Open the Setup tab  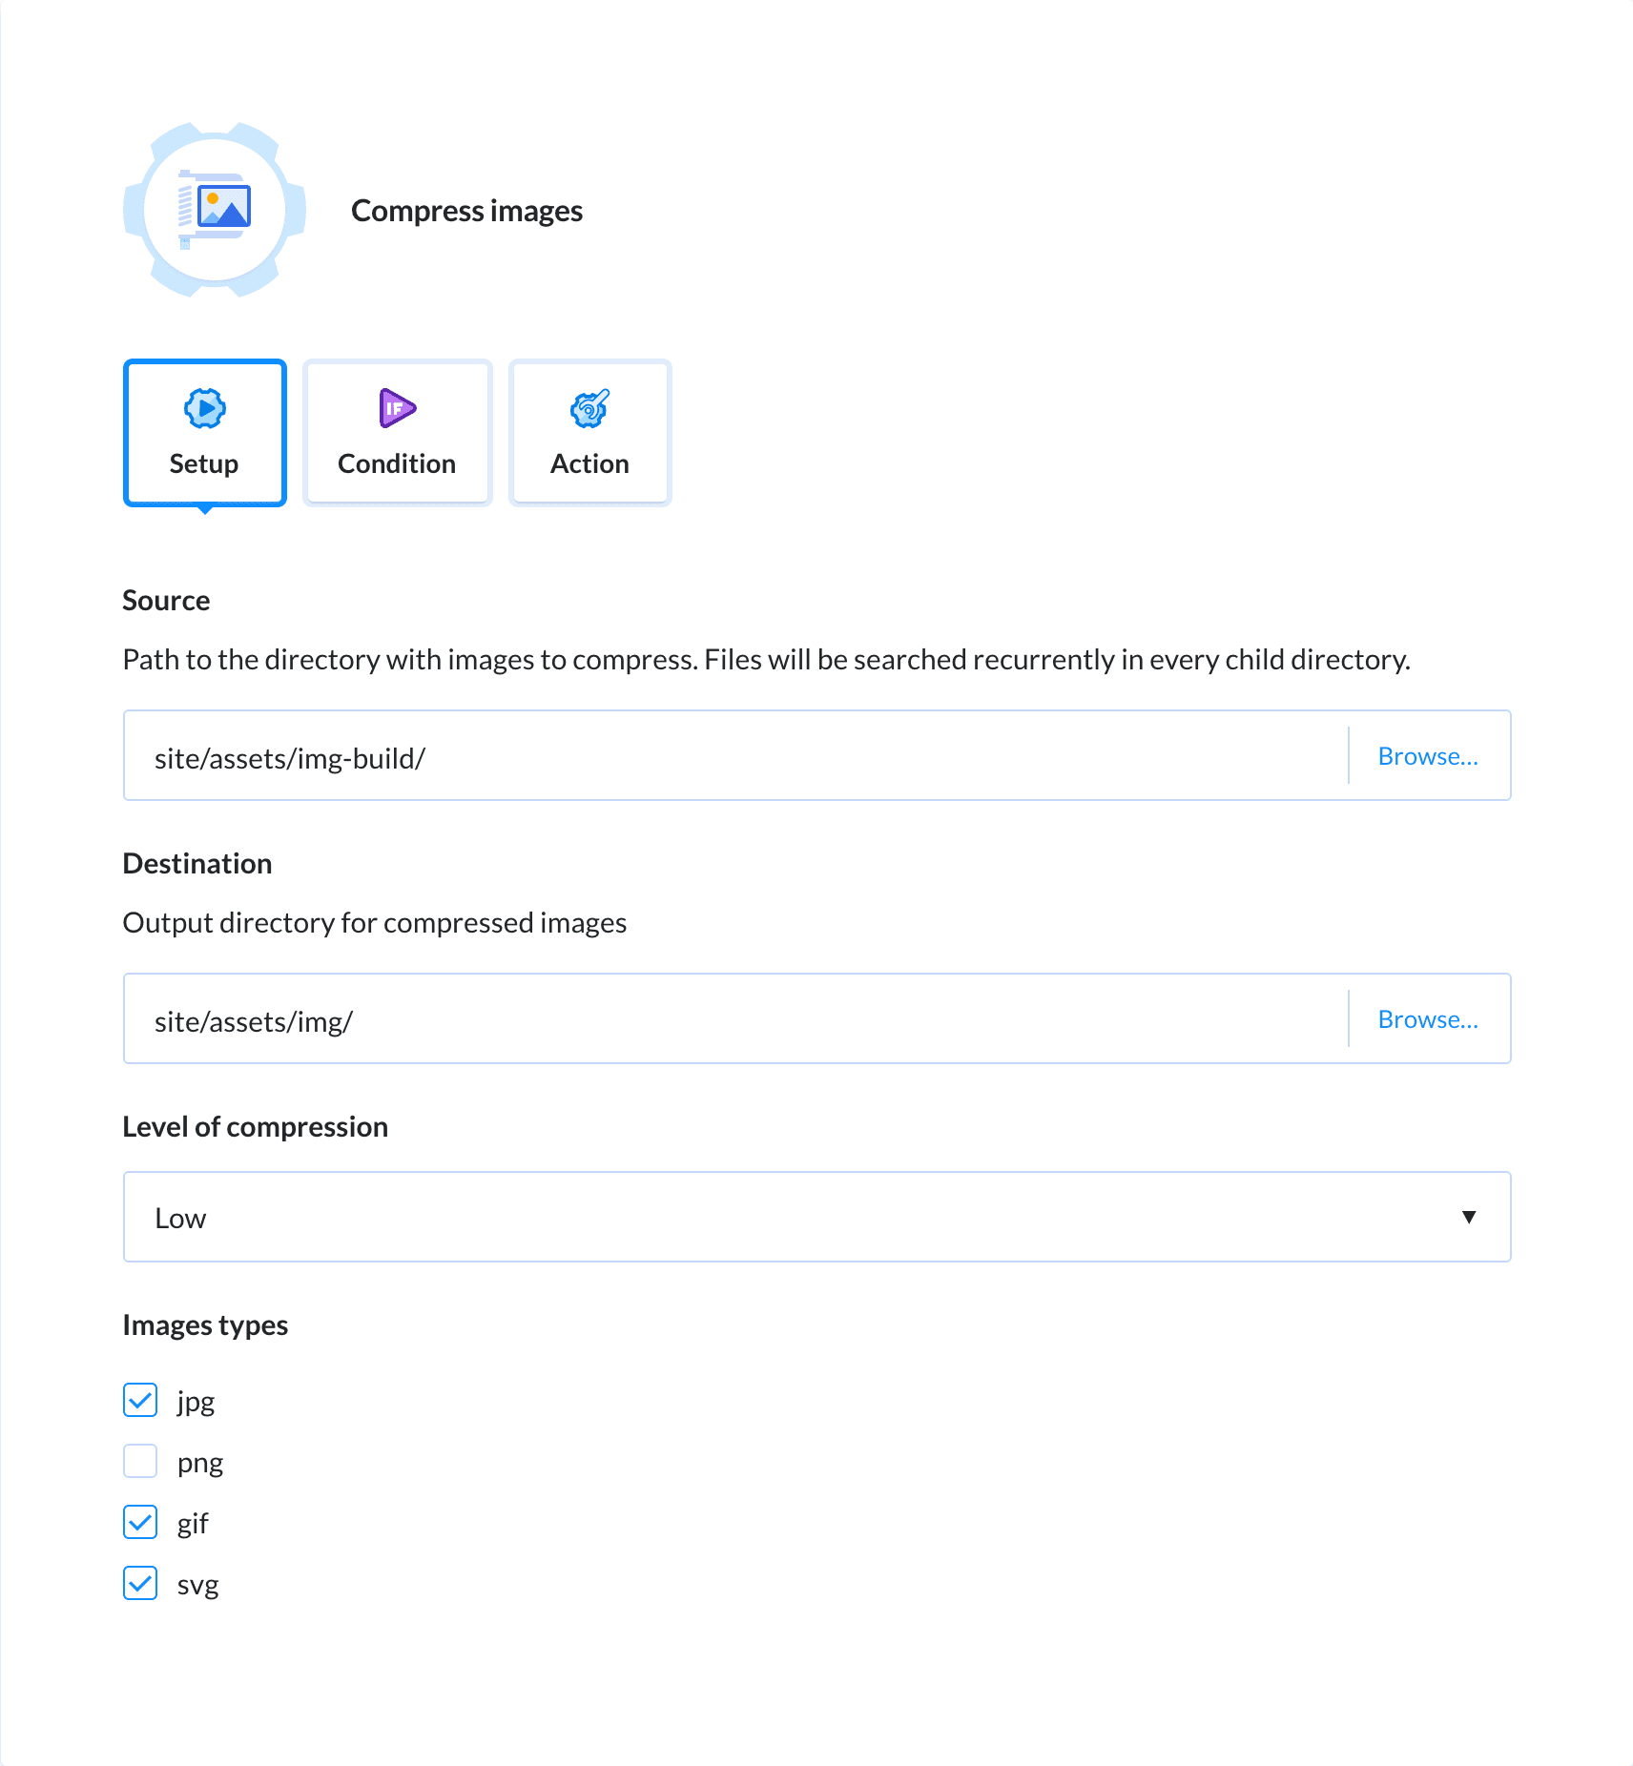pyautogui.click(x=204, y=432)
